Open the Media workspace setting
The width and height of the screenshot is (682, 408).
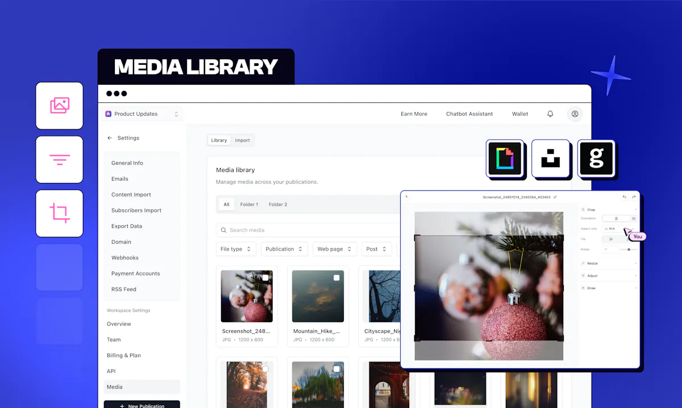click(x=142, y=387)
